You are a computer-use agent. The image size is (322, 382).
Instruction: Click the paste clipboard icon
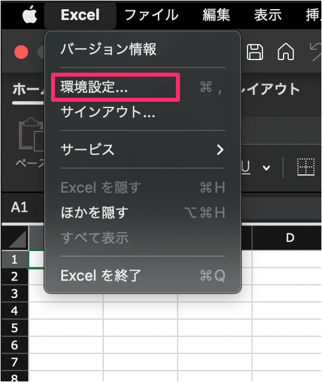click(x=31, y=134)
